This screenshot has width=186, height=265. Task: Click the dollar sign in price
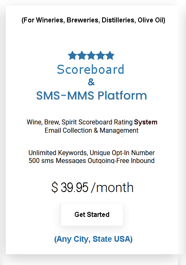point(55,187)
